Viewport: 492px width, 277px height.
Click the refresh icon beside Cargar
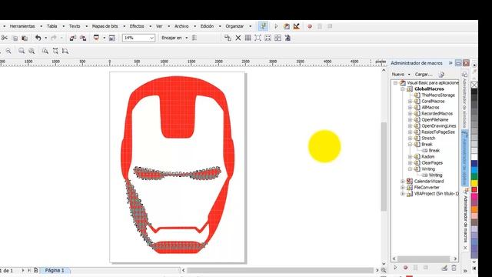(441, 75)
